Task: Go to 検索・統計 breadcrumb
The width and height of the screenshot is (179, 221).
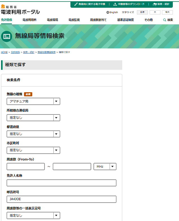Action: (x=29, y=52)
